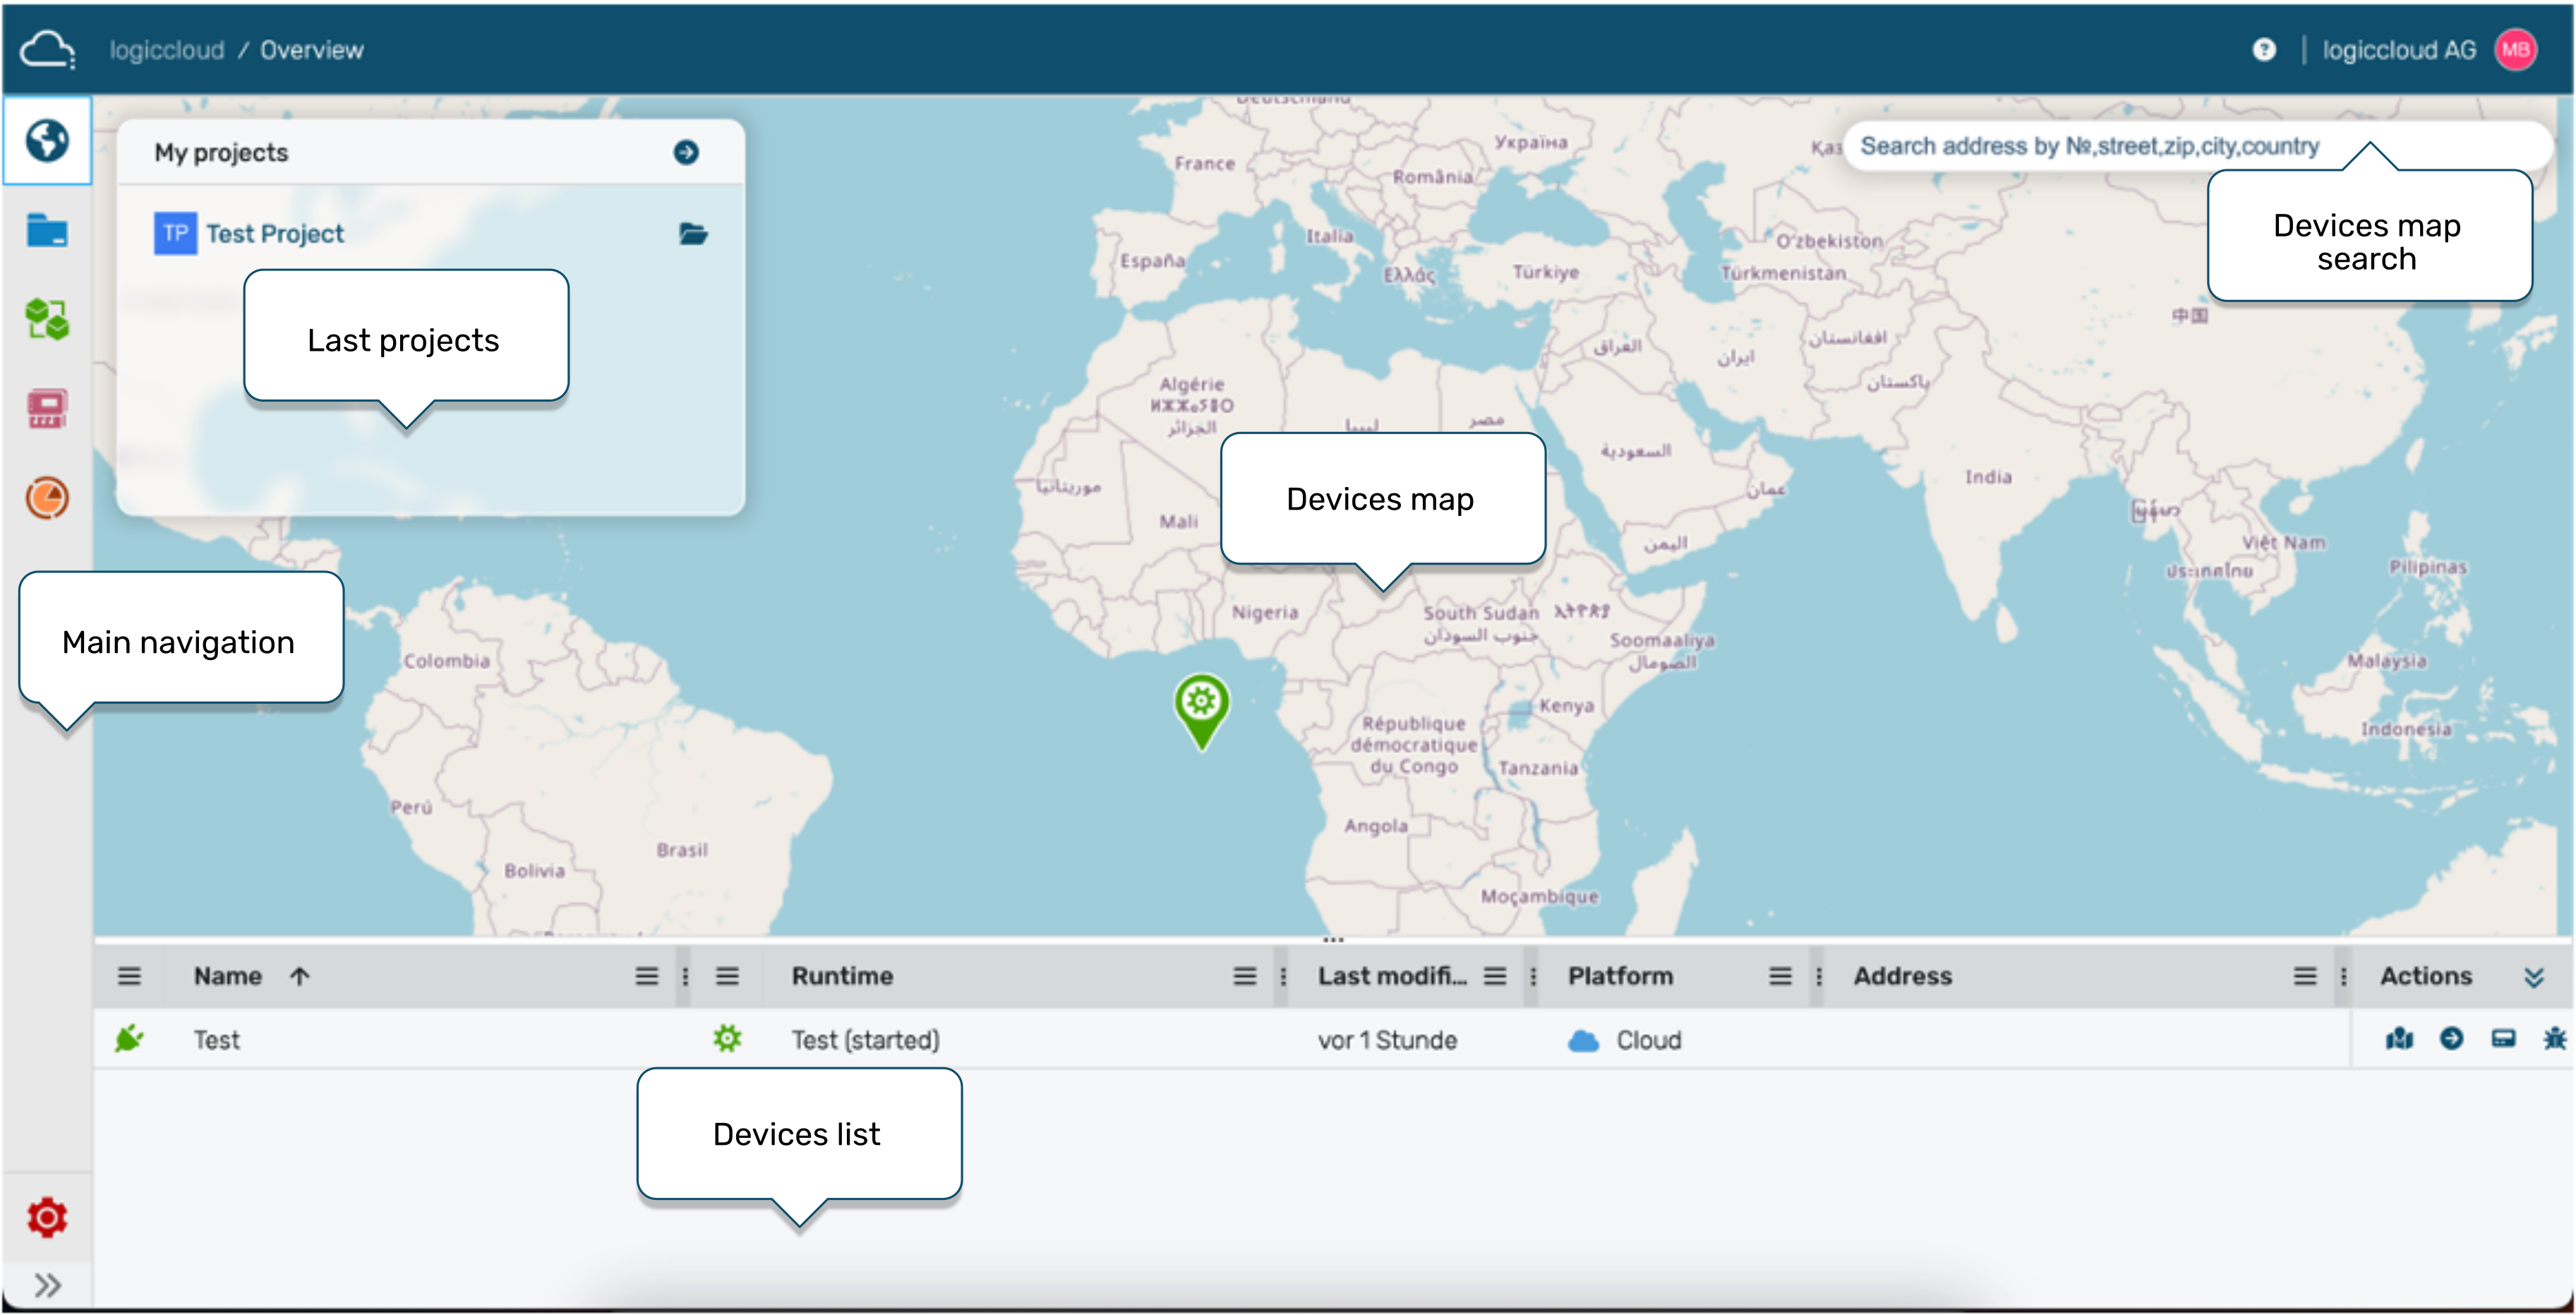Open the red device sidebar icon
This screenshot has width=2576, height=1315.
[x=47, y=409]
